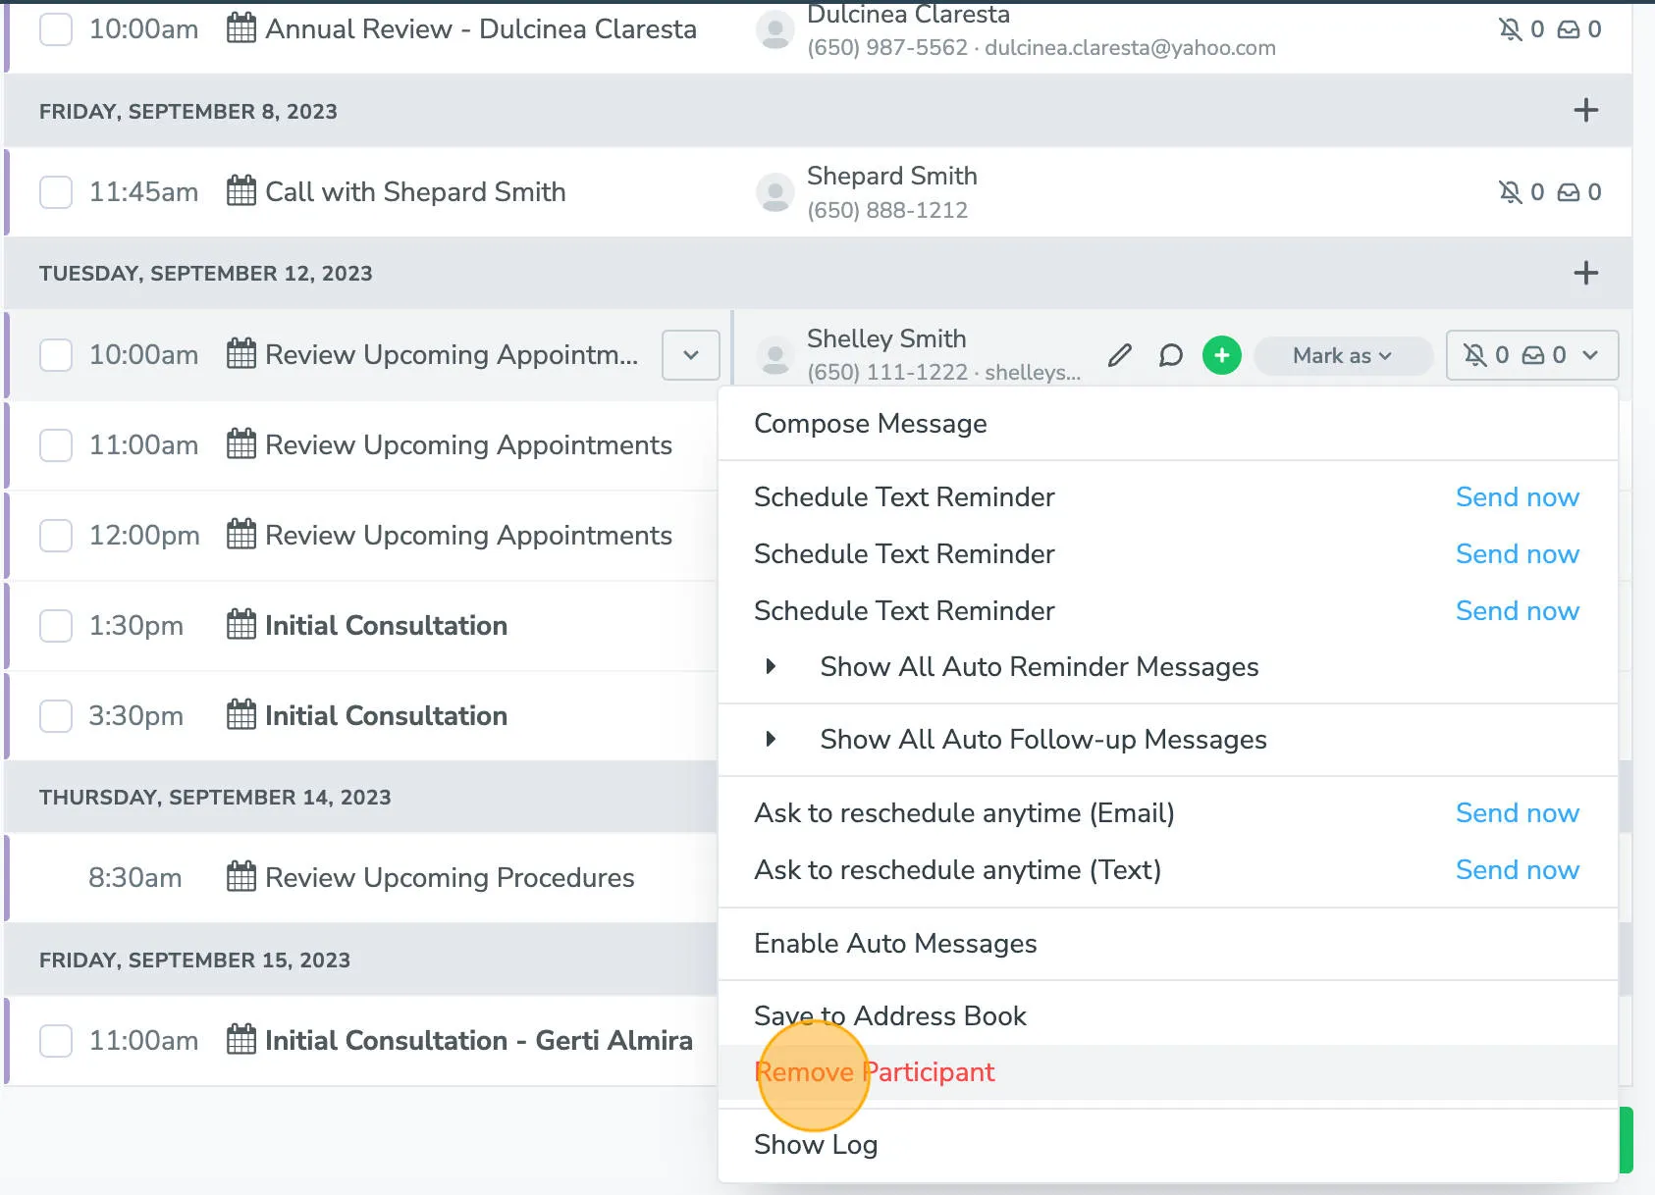Open the chat bubble icon beside Shelley Smith

(x=1172, y=355)
